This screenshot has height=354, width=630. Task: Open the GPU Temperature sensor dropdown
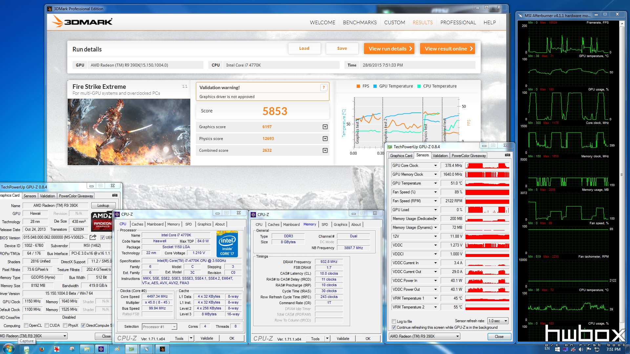[435, 183]
